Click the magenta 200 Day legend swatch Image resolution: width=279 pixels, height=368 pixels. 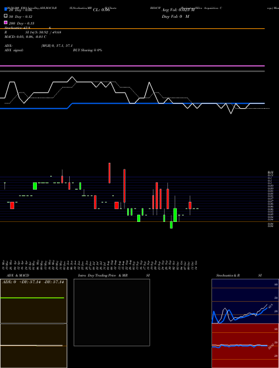[x=6, y=22]
